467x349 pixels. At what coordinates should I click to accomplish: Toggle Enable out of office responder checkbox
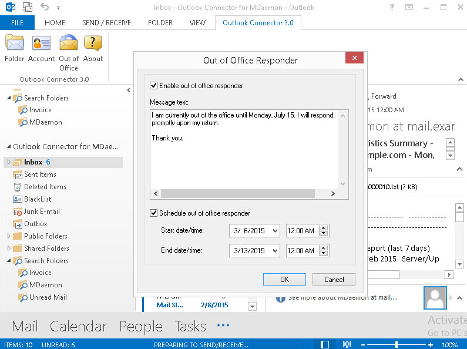(x=154, y=86)
